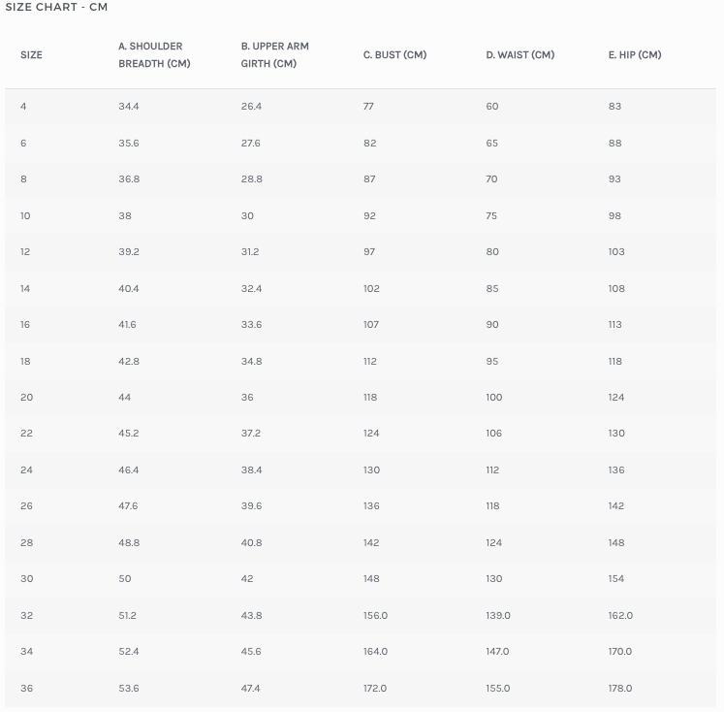Click the hip value 118 for size 18
724x712 pixels.
click(614, 361)
